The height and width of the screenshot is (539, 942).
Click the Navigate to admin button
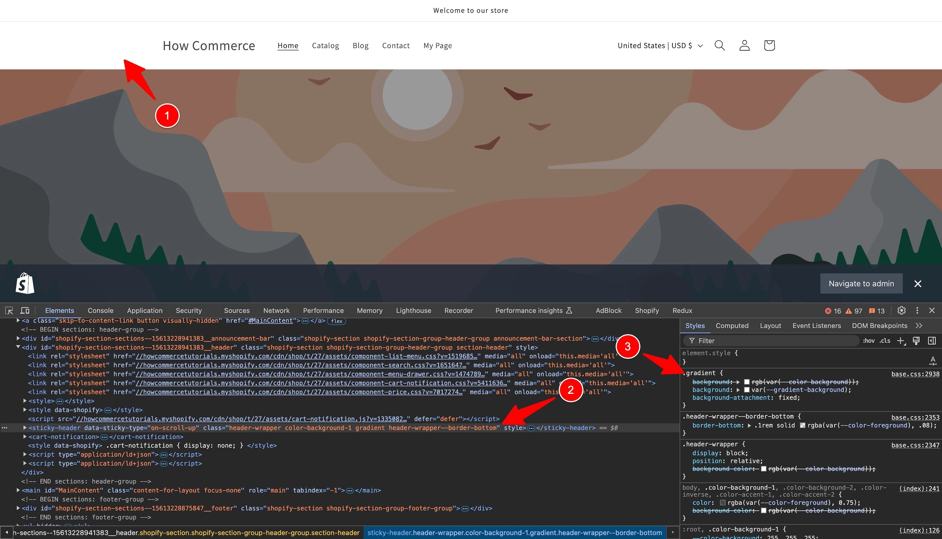coord(861,284)
